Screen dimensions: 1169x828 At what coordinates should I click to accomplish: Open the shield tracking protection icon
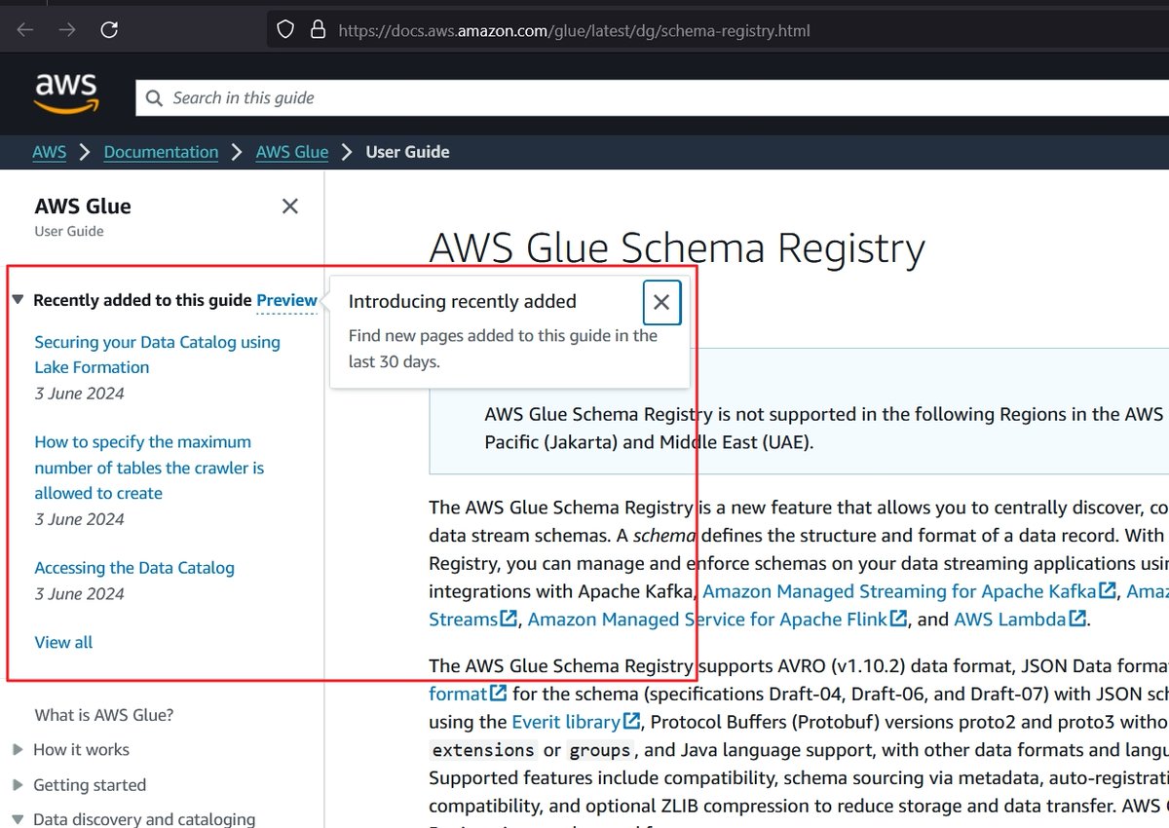pos(285,30)
